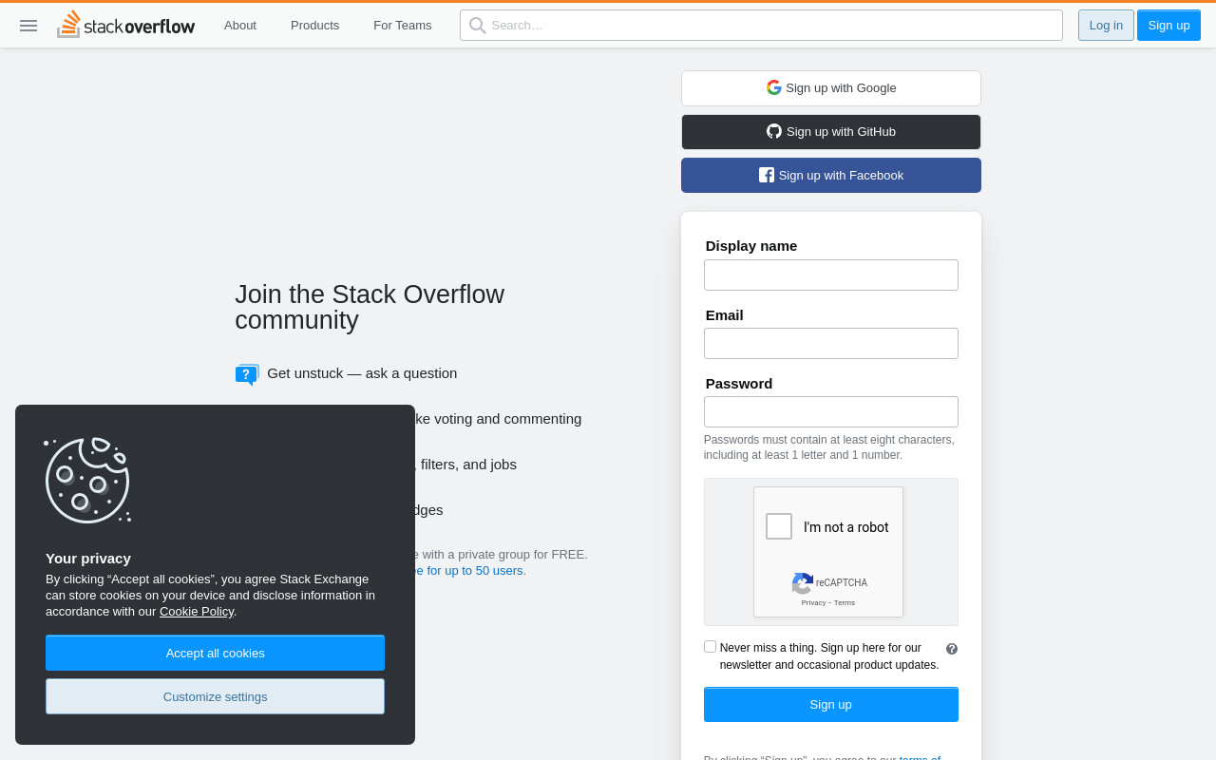
Task: Open the Products menu
Action: pyautogui.click(x=314, y=26)
